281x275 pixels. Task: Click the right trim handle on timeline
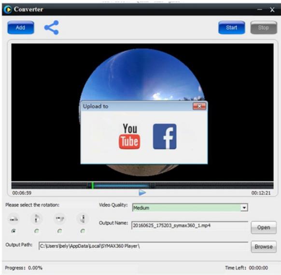coord(153,185)
